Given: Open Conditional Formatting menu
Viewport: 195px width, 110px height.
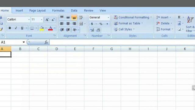Looking at the screenshot, I should [x=133, y=17].
